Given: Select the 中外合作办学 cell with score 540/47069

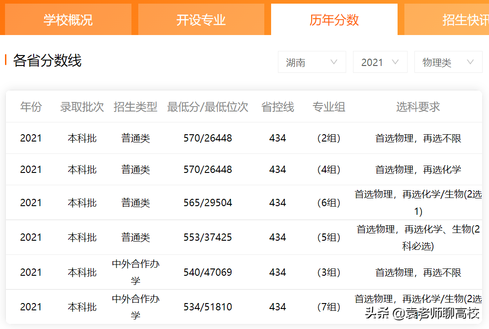Looking at the screenshot, I should (x=136, y=271).
